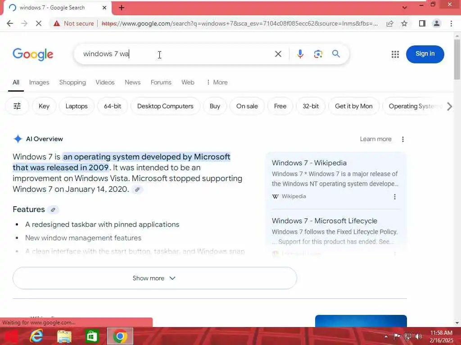Viewport: 461px width, 345px height.
Task: Apply the Free filter chip
Action: point(280,106)
